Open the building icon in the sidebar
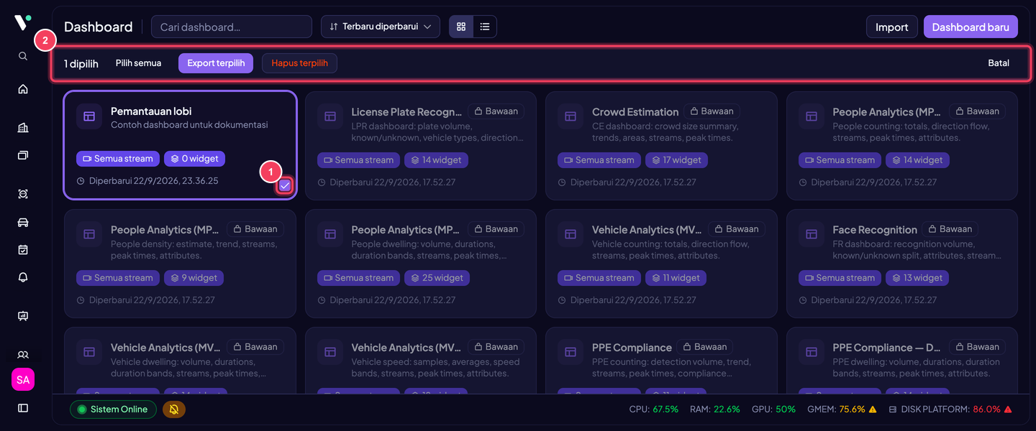Viewport: 1036px width, 431px height. tap(23, 128)
